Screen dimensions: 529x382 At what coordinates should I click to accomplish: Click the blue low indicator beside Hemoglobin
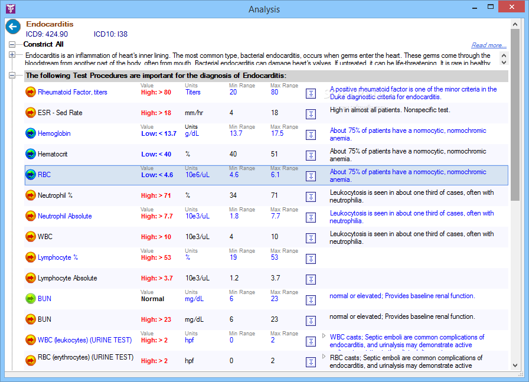coord(31,133)
